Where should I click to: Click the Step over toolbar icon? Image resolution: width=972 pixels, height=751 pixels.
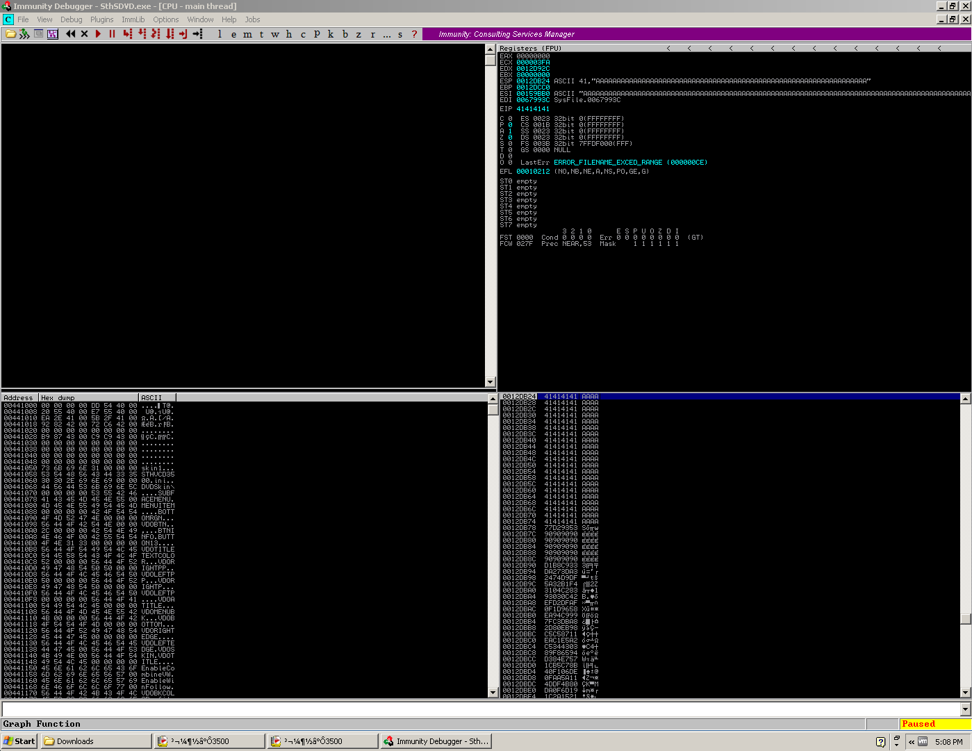point(142,33)
